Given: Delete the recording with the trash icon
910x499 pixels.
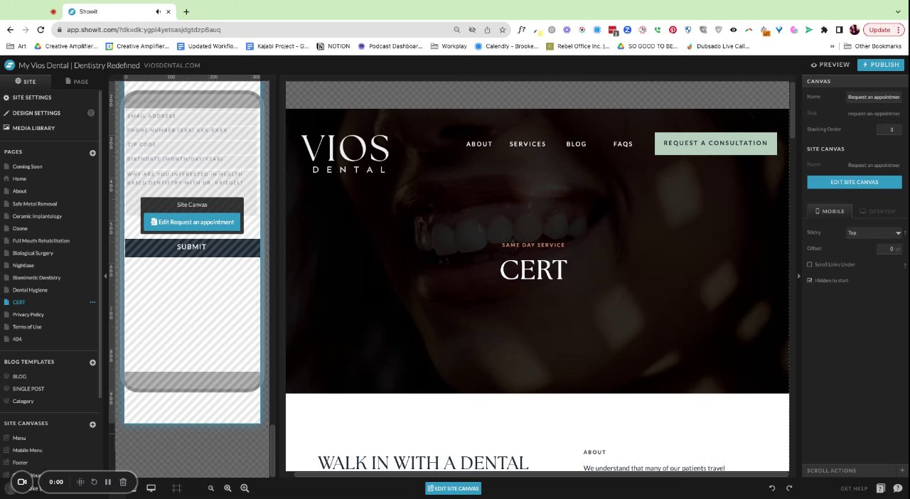Looking at the screenshot, I should click(x=123, y=482).
